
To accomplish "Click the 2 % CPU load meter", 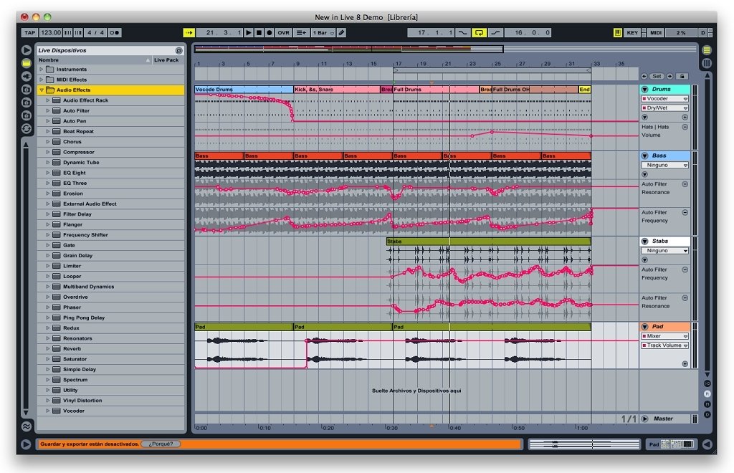I will pos(681,33).
